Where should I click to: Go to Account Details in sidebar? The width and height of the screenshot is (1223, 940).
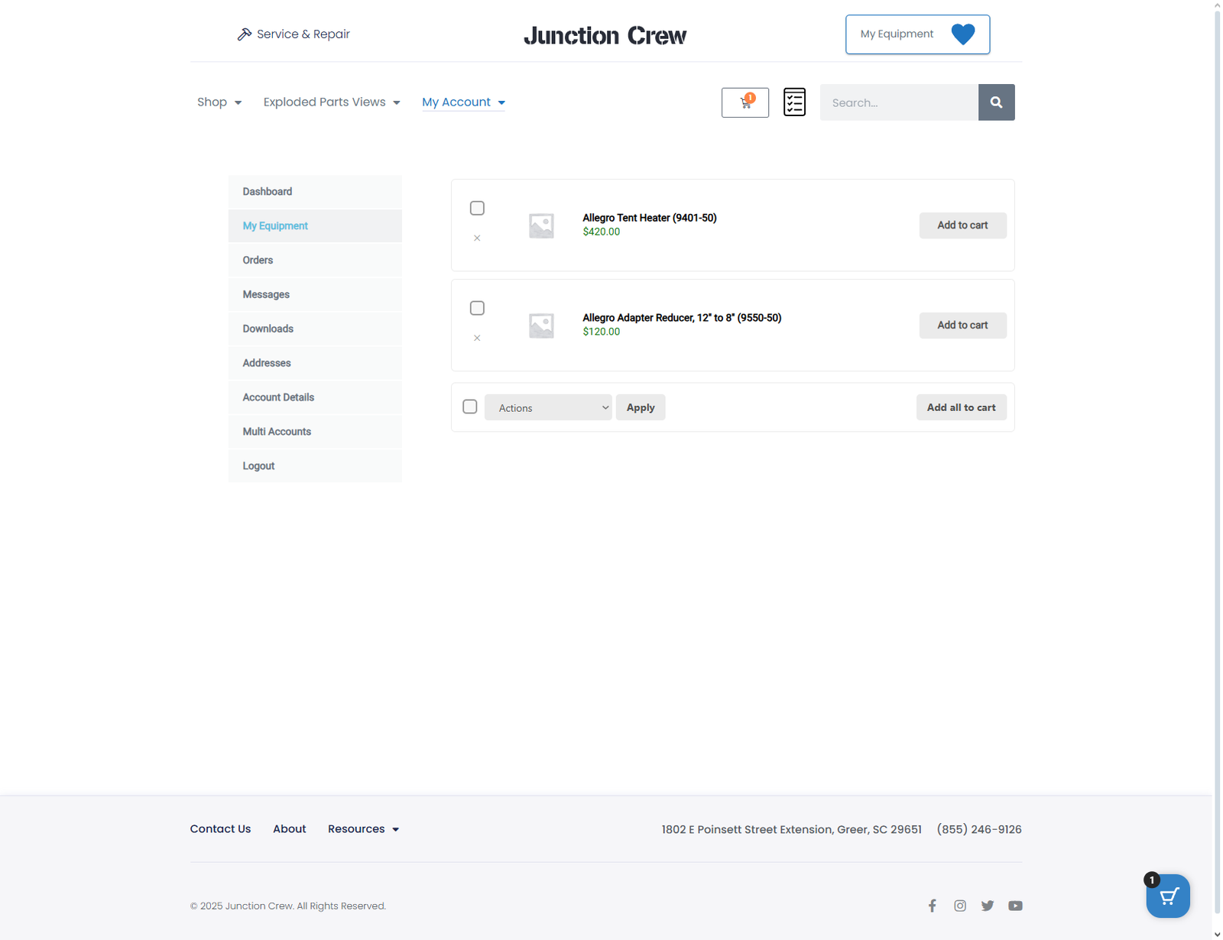click(278, 397)
